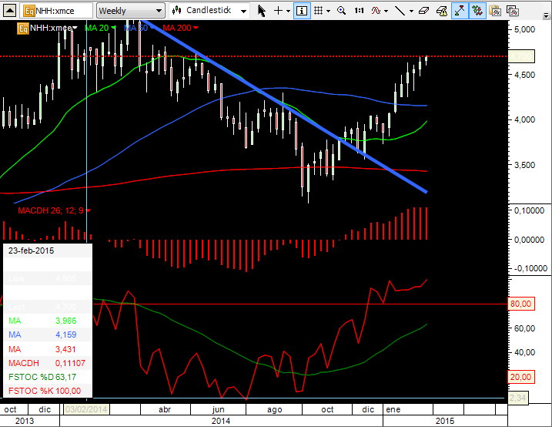Toggle the highlighted trendline mode button
Image resolution: width=552 pixels, height=427 pixels.
point(460,11)
